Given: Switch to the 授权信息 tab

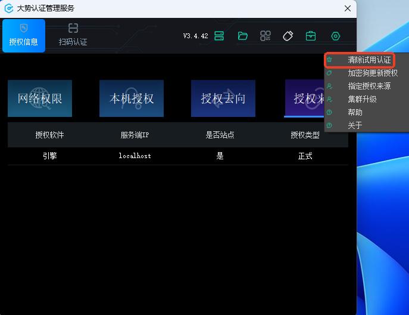Looking at the screenshot, I should coord(24,36).
